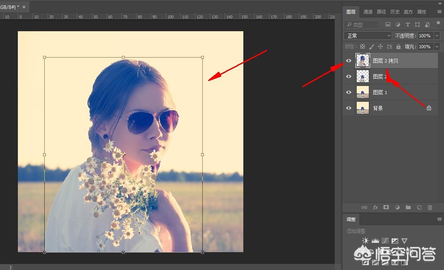Screen dimensions: 444x270
Task: Open the fx layer styles menu
Action: click(375, 208)
